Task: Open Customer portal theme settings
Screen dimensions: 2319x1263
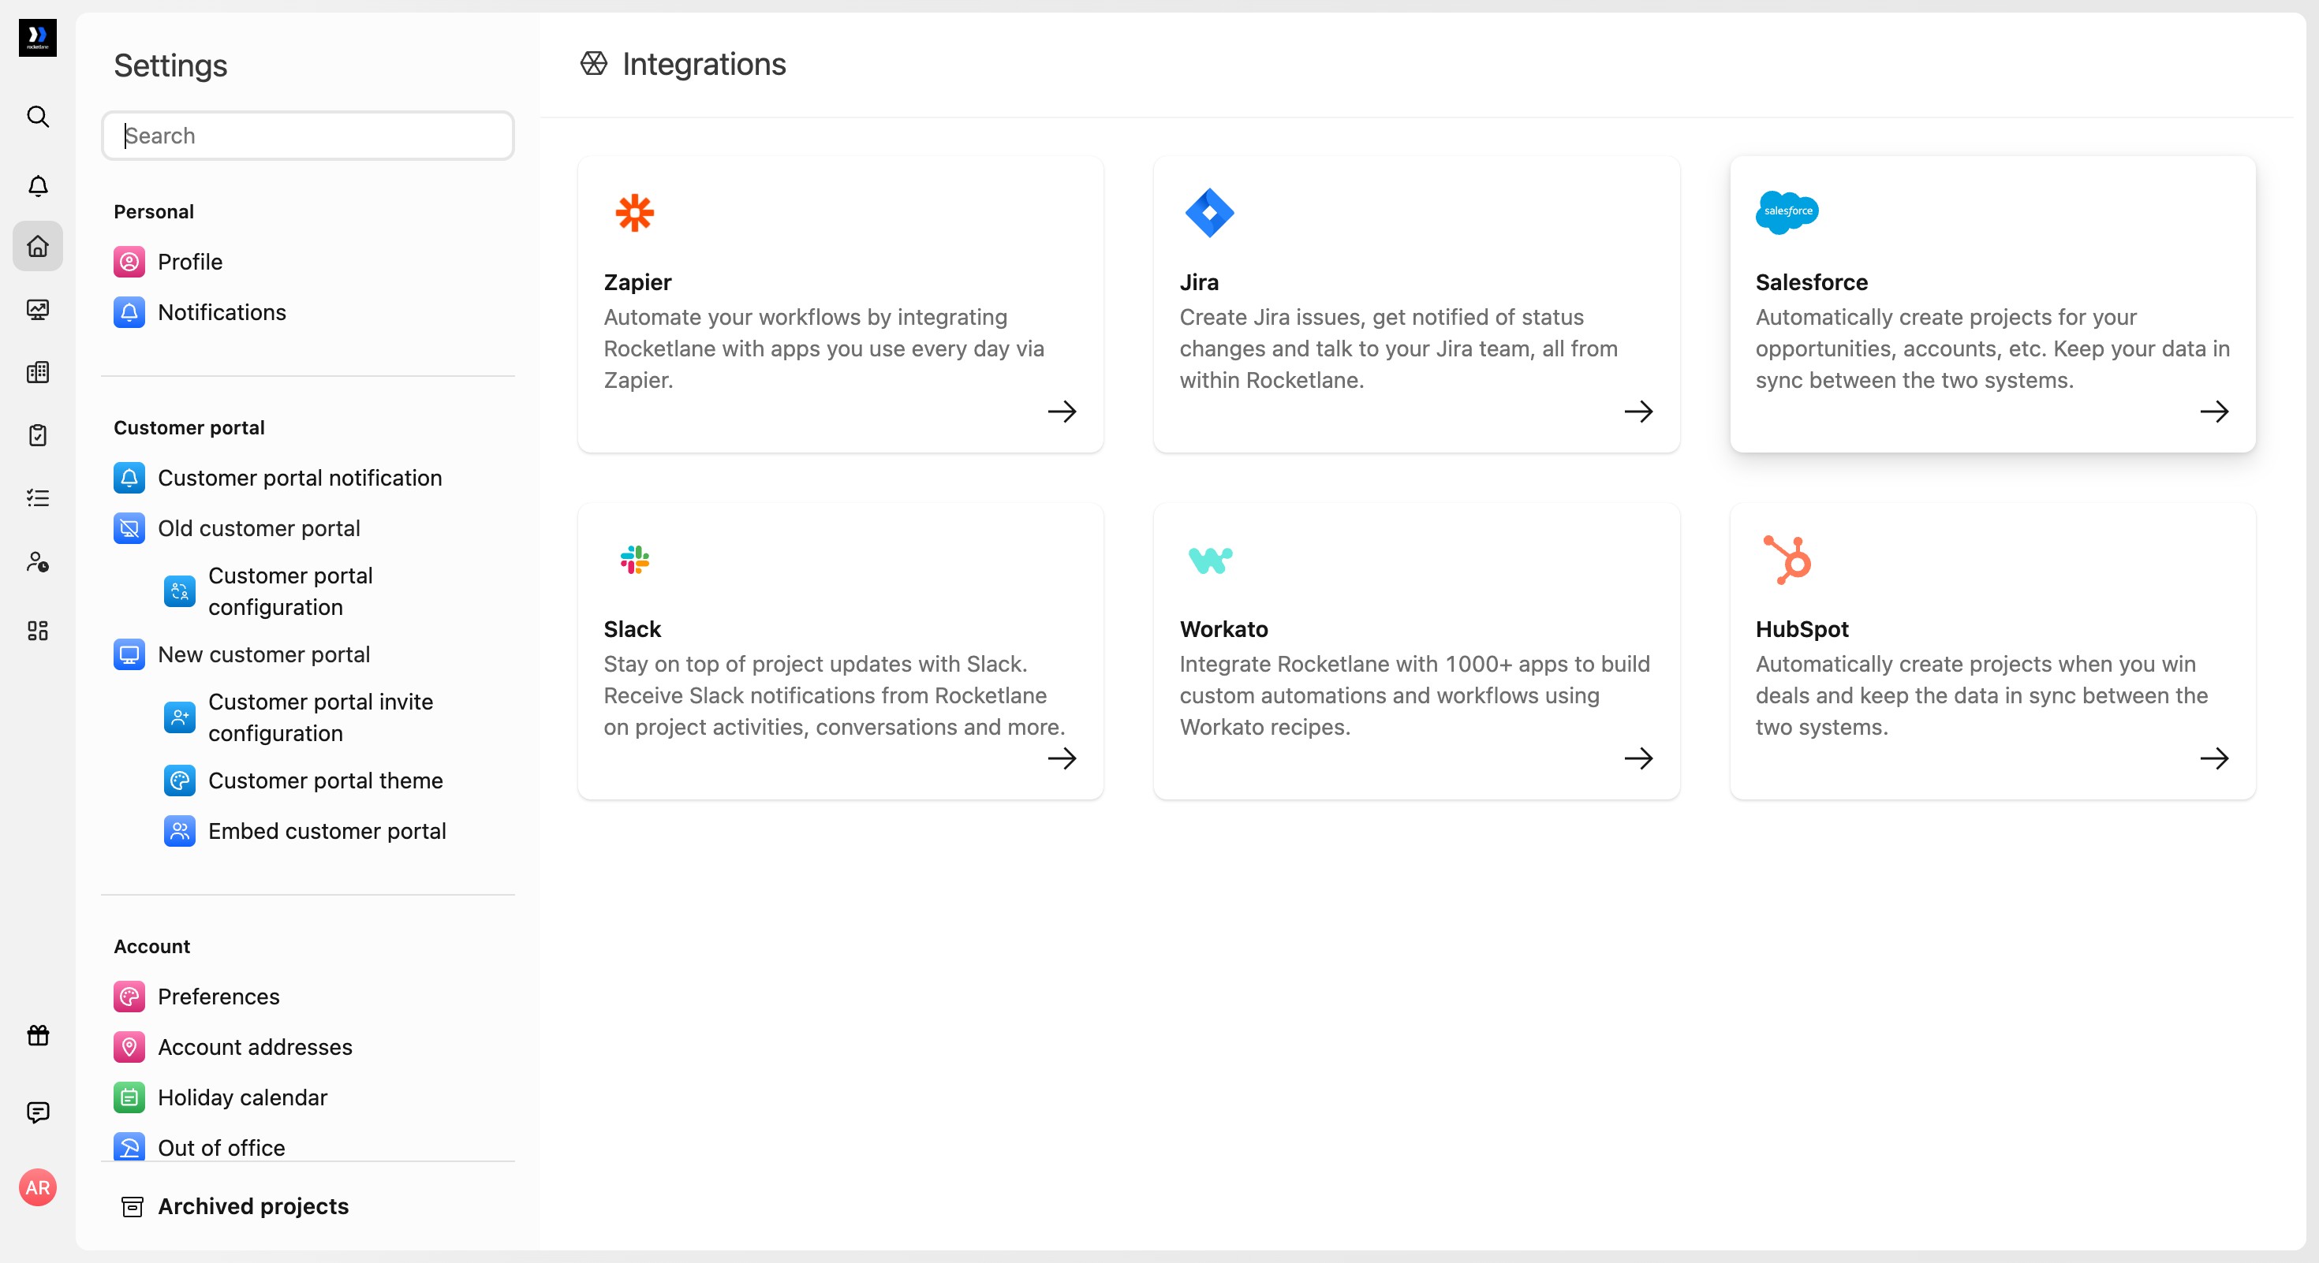Action: [x=304, y=780]
